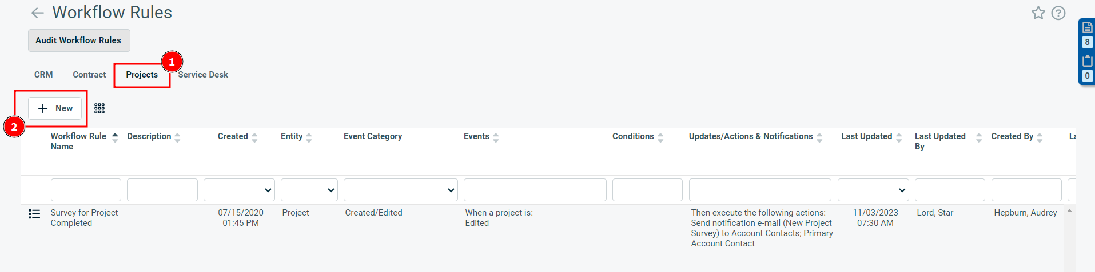The image size is (1095, 272).
Task: Sort by Workflow Rule Name column arrows
Action: [115, 137]
